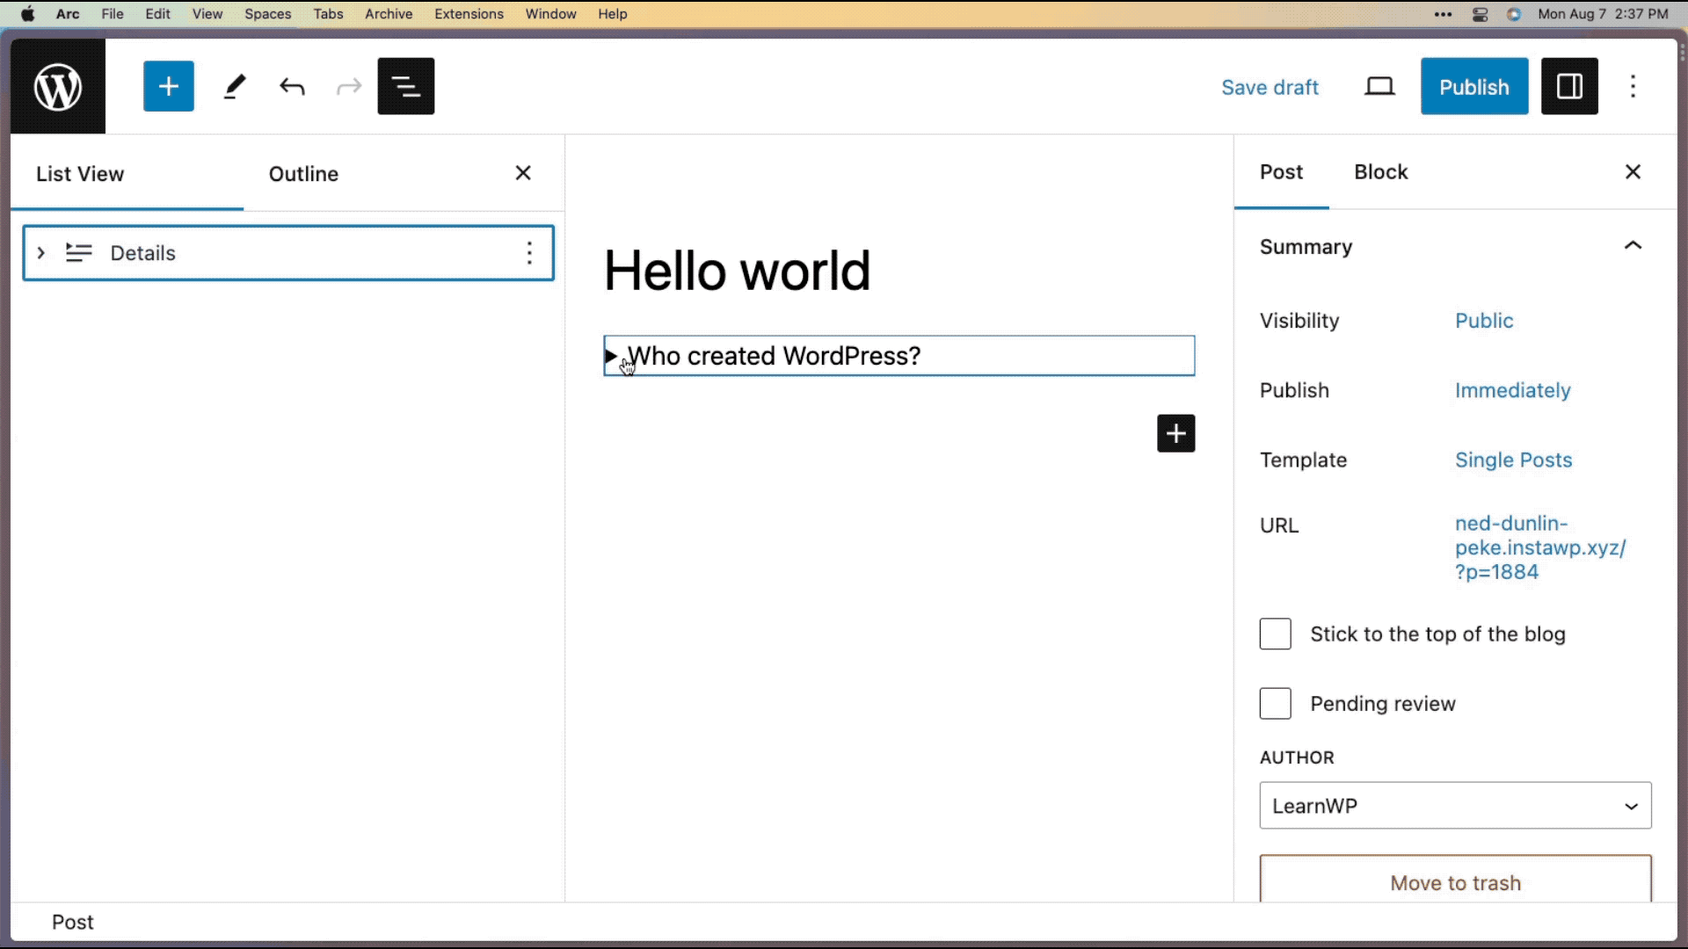The image size is (1688, 949).
Task: Click the WordPress logo icon
Action: 58,86
